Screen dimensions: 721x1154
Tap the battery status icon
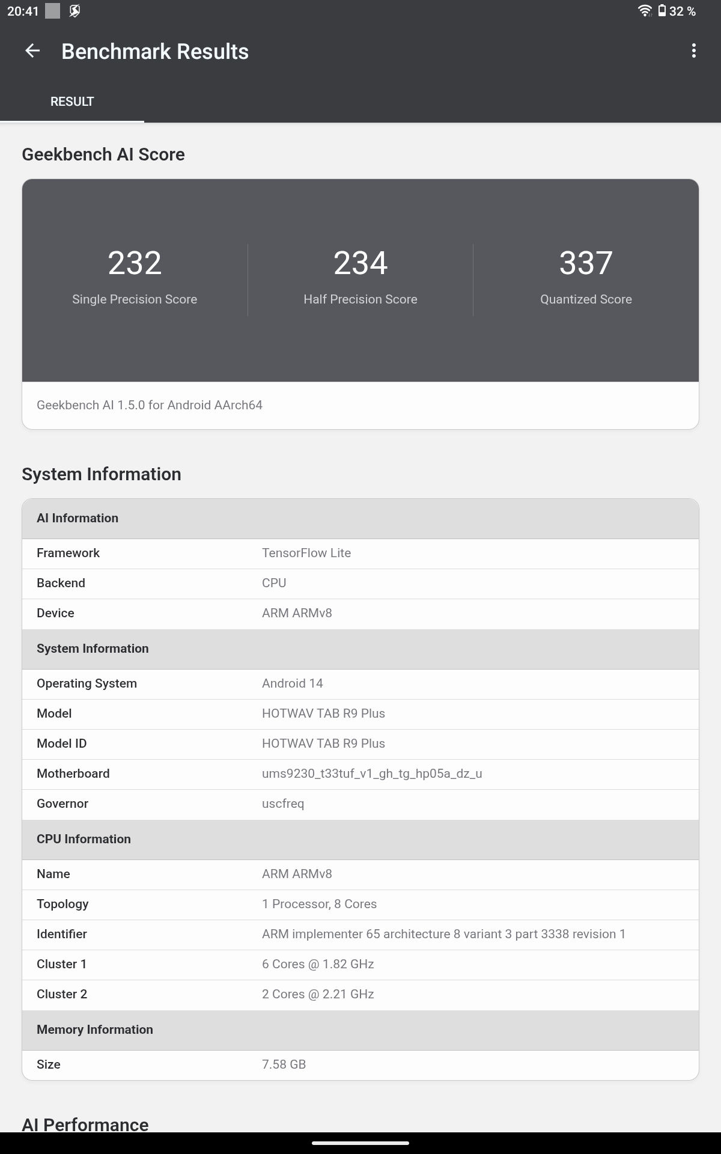[662, 11]
